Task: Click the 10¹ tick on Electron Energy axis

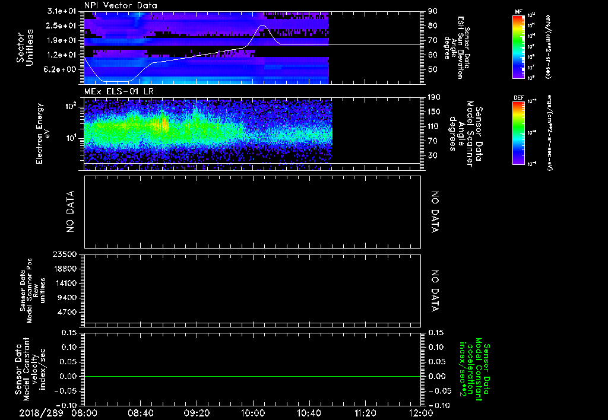Action: 72,138
